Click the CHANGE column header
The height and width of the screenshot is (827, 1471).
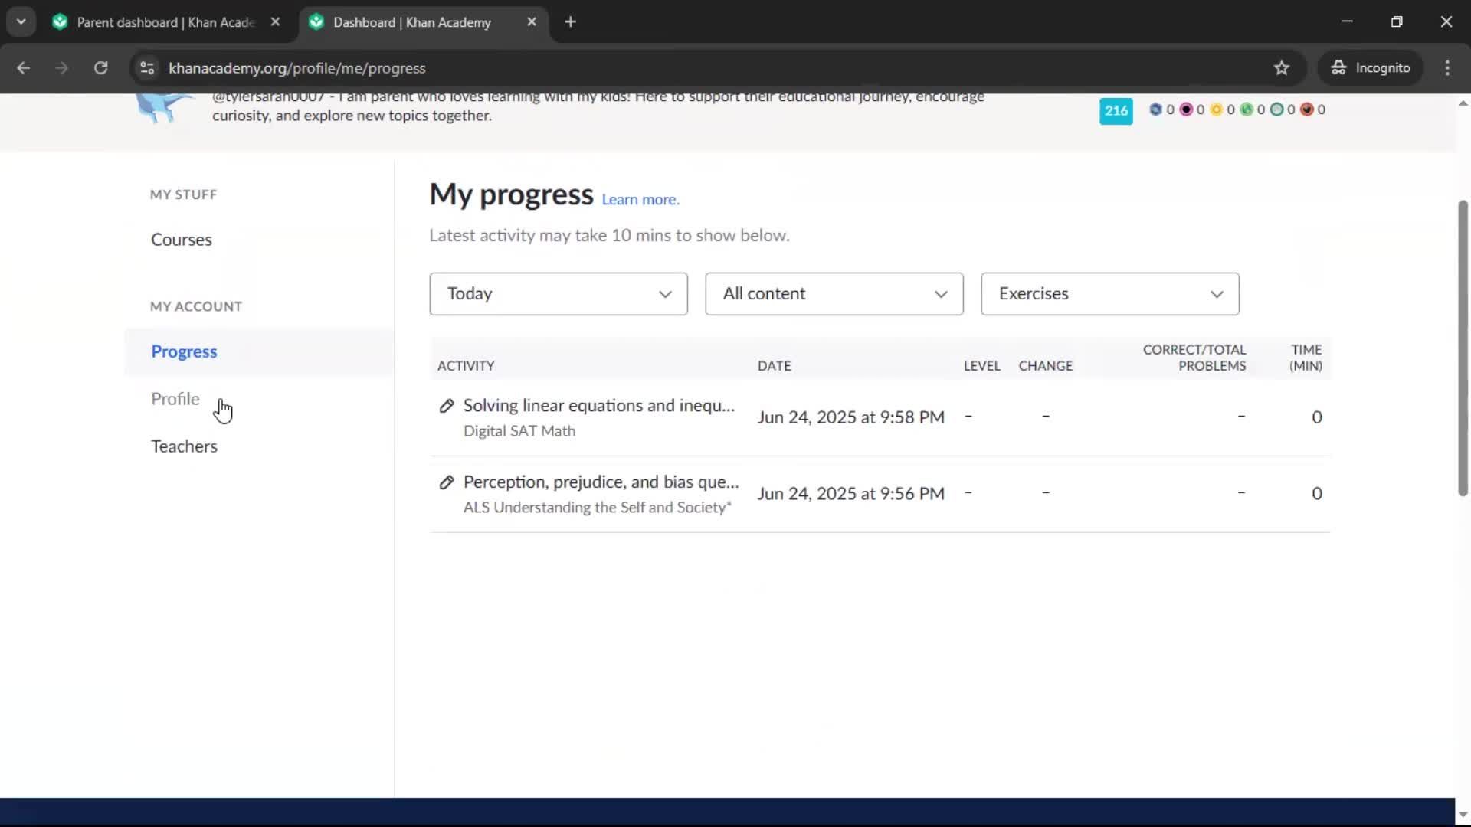[1045, 366]
